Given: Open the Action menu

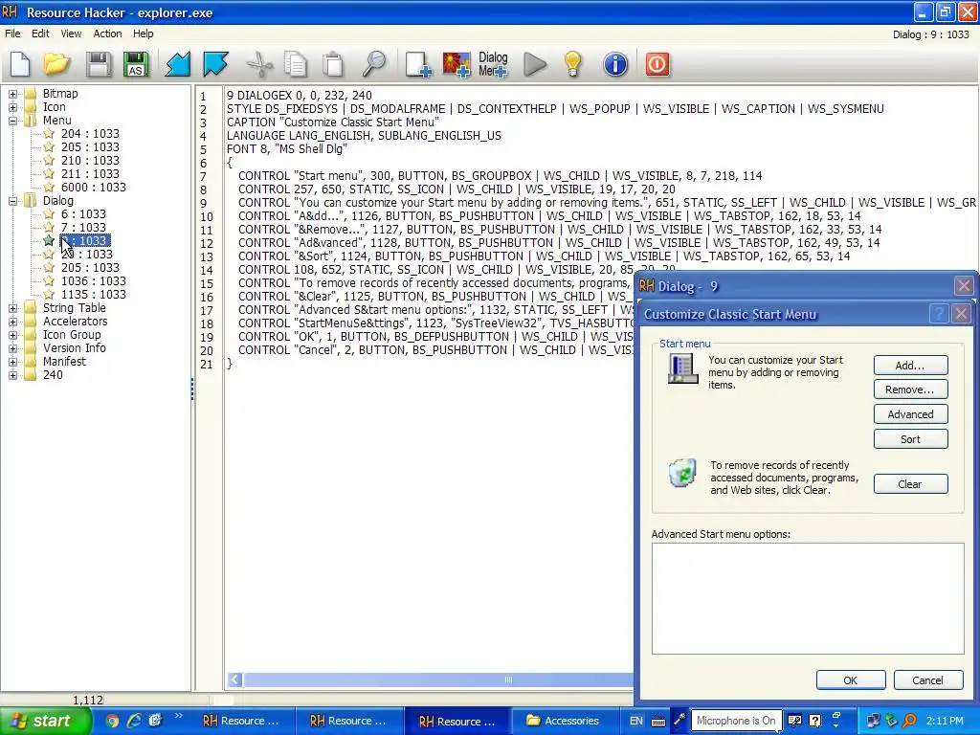Looking at the screenshot, I should point(107,33).
